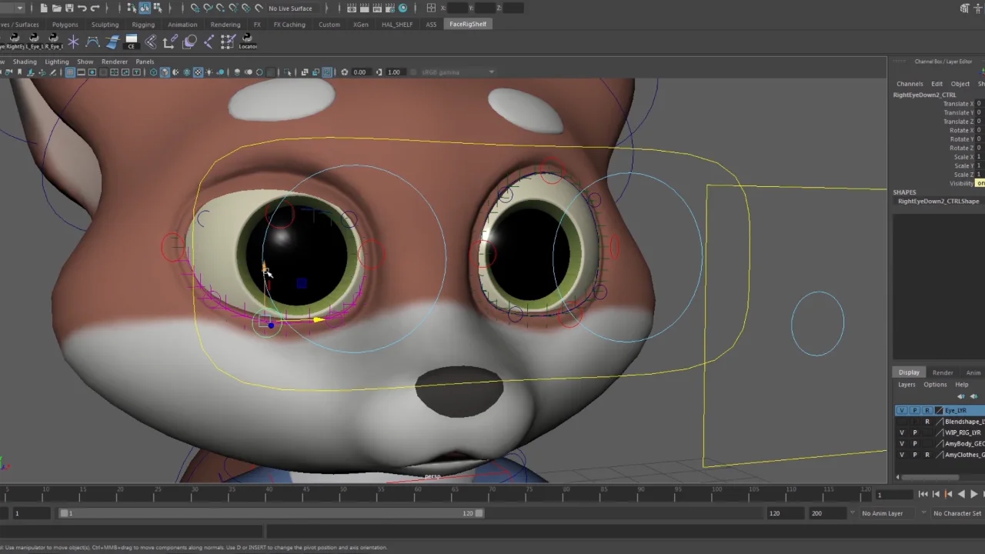
Task: Click the play backwards button
Action: (961, 495)
